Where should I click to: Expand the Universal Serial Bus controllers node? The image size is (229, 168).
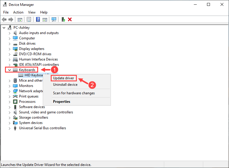pyautogui.click(x=10, y=128)
